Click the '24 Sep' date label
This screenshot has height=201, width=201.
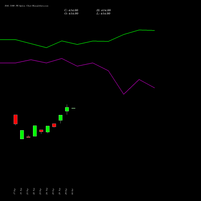click(47, 191)
